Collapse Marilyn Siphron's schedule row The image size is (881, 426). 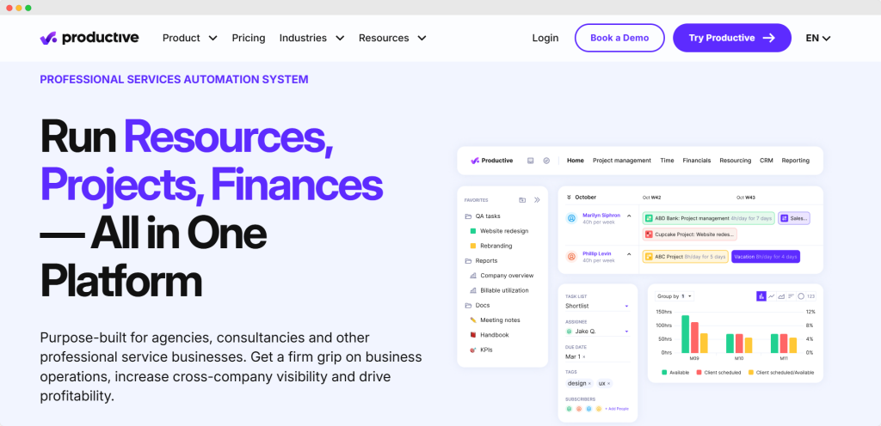628,216
